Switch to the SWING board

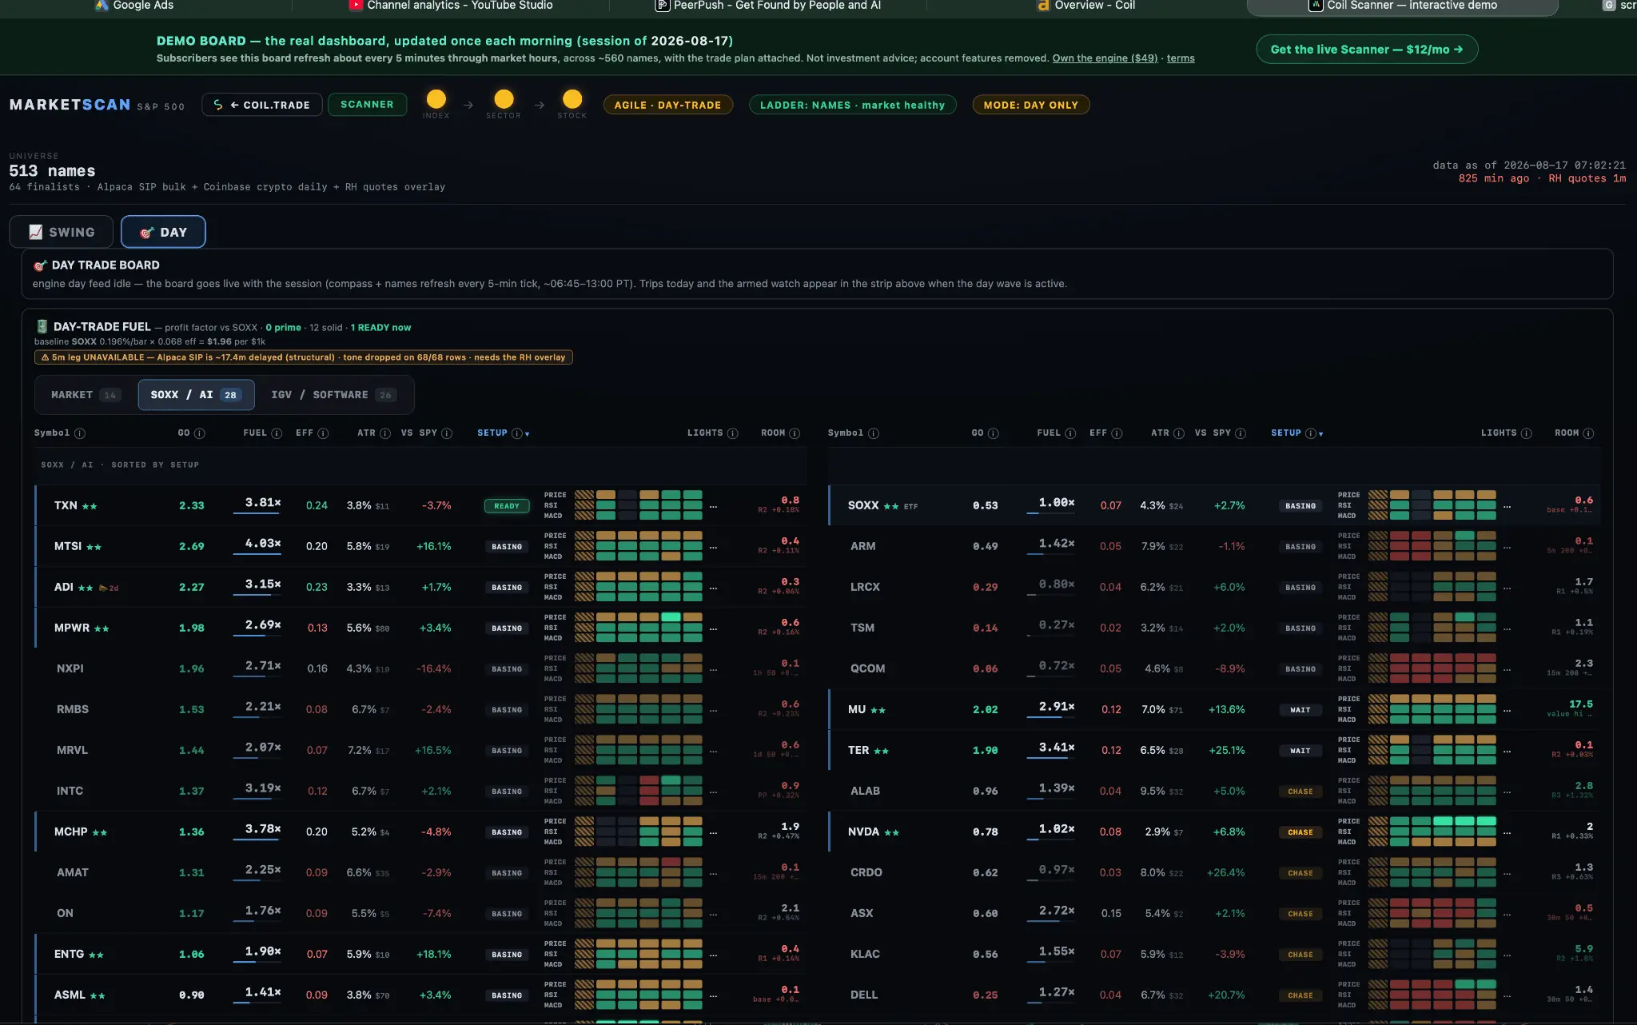pos(63,232)
